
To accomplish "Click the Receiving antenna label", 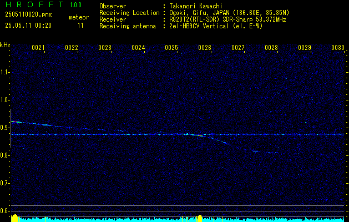I will (128, 26).
